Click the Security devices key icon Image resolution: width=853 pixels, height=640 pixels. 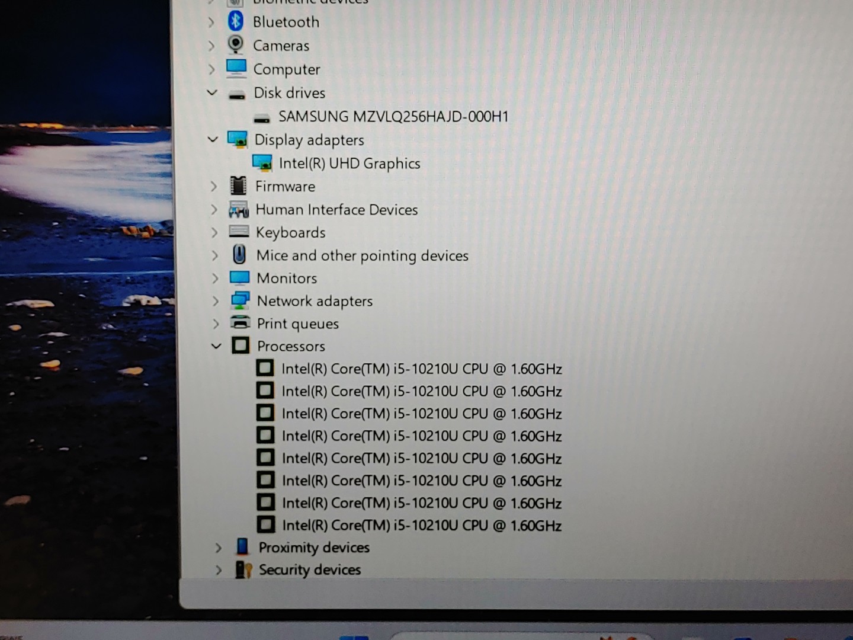tap(243, 569)
